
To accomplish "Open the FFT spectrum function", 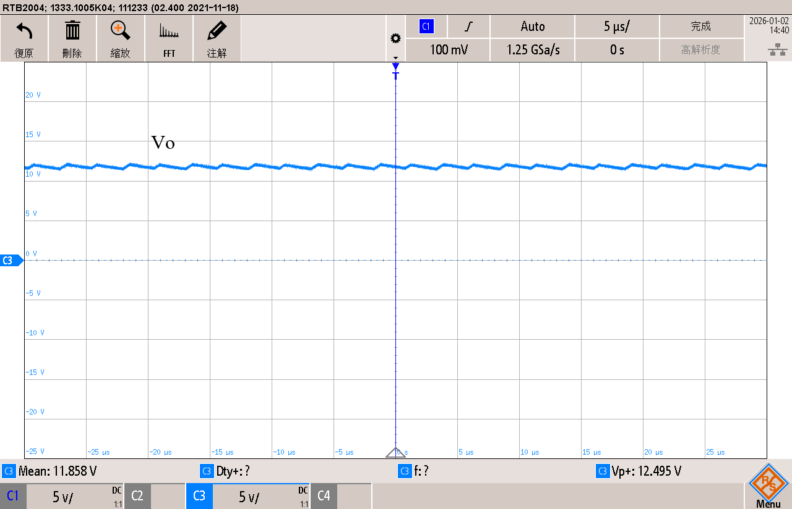I will pyautogui.click(x=169, y=38).
